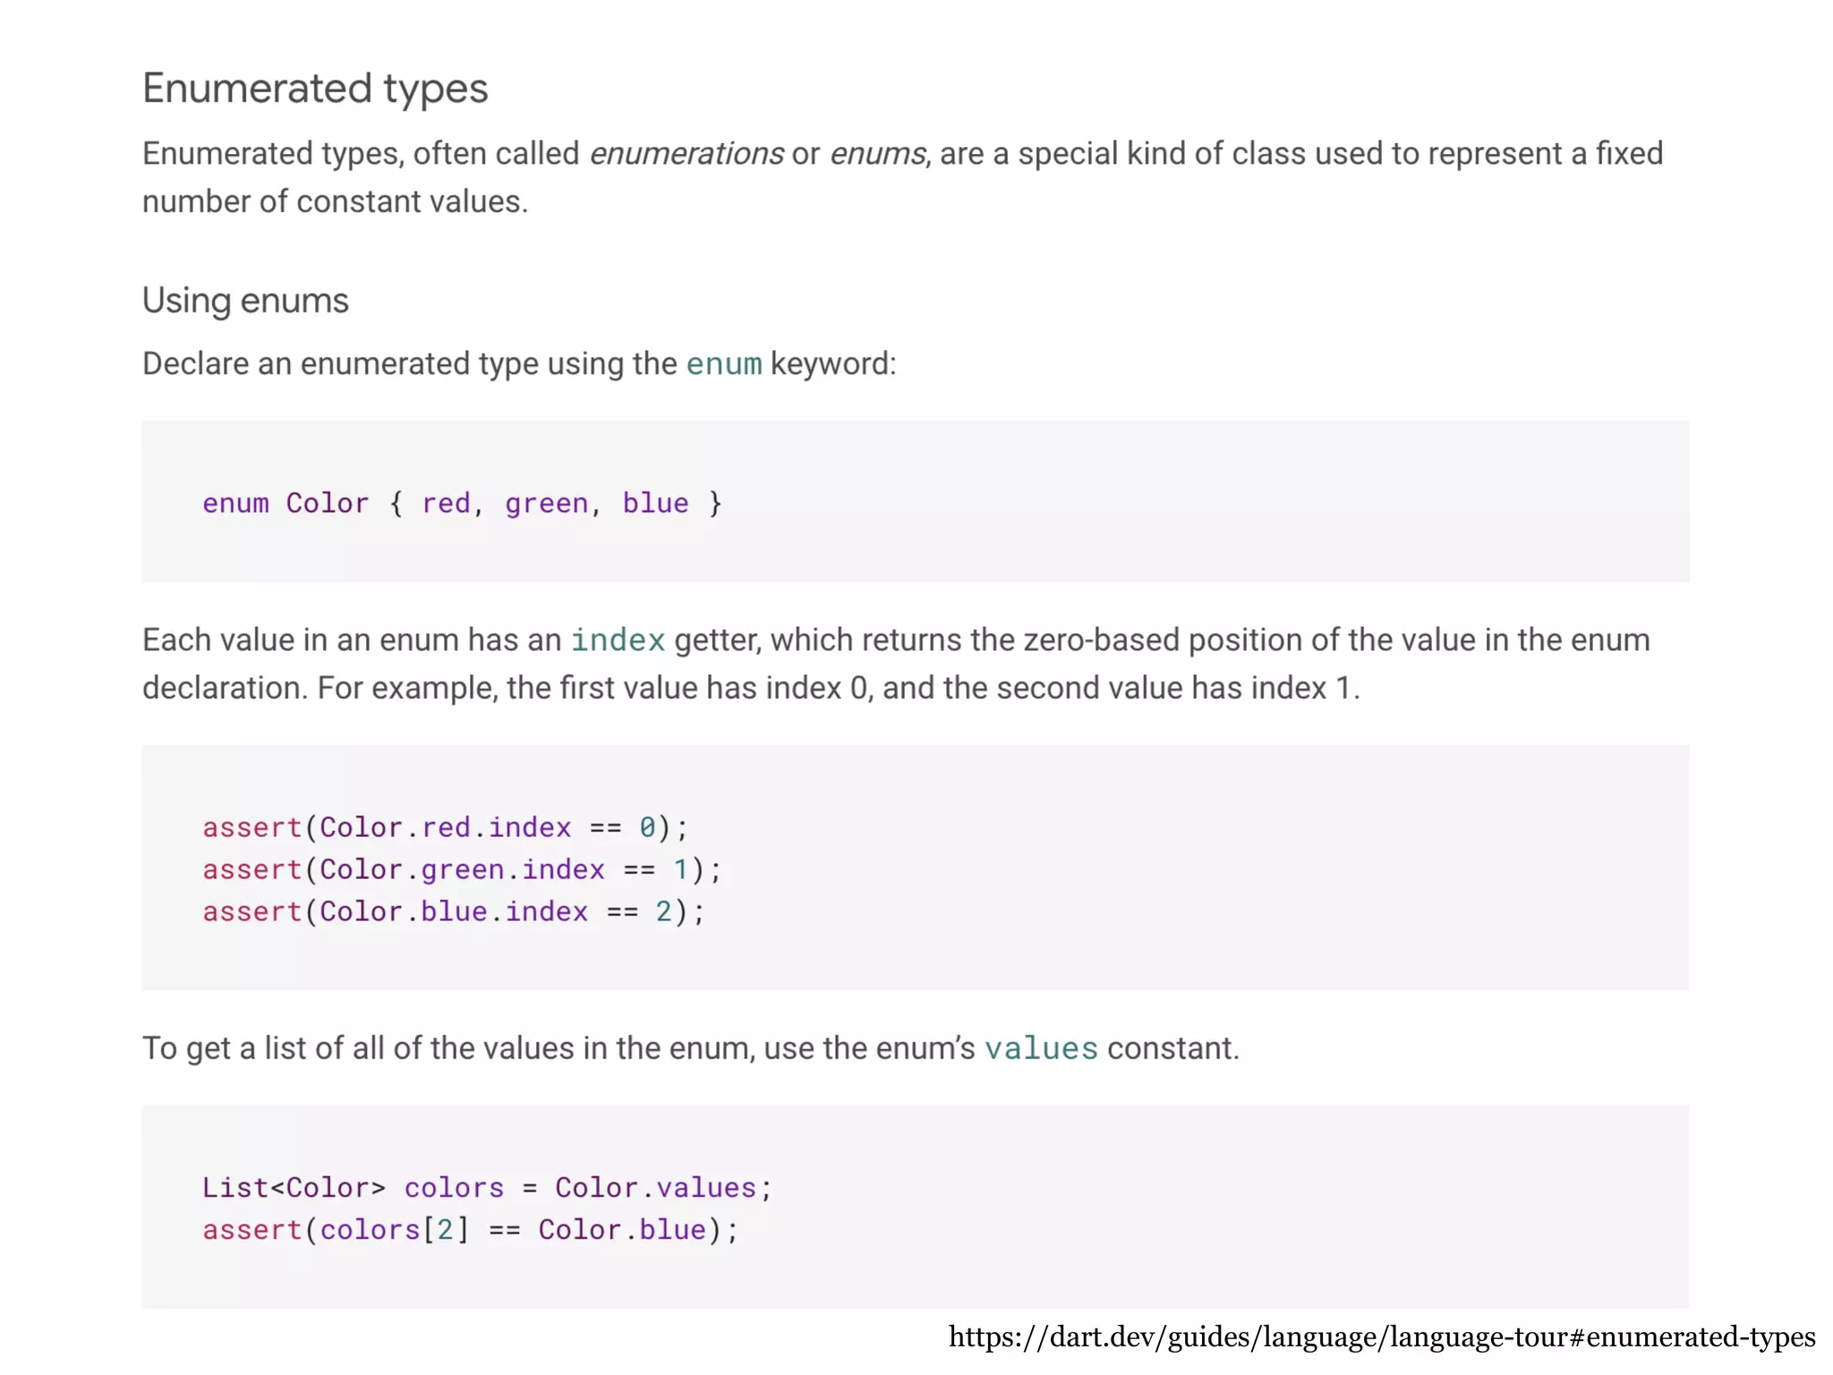The height and width of the screenshot is (1375, 1833).
Task: Click the 'Using enums' subheading
Action: click(245, 300)
